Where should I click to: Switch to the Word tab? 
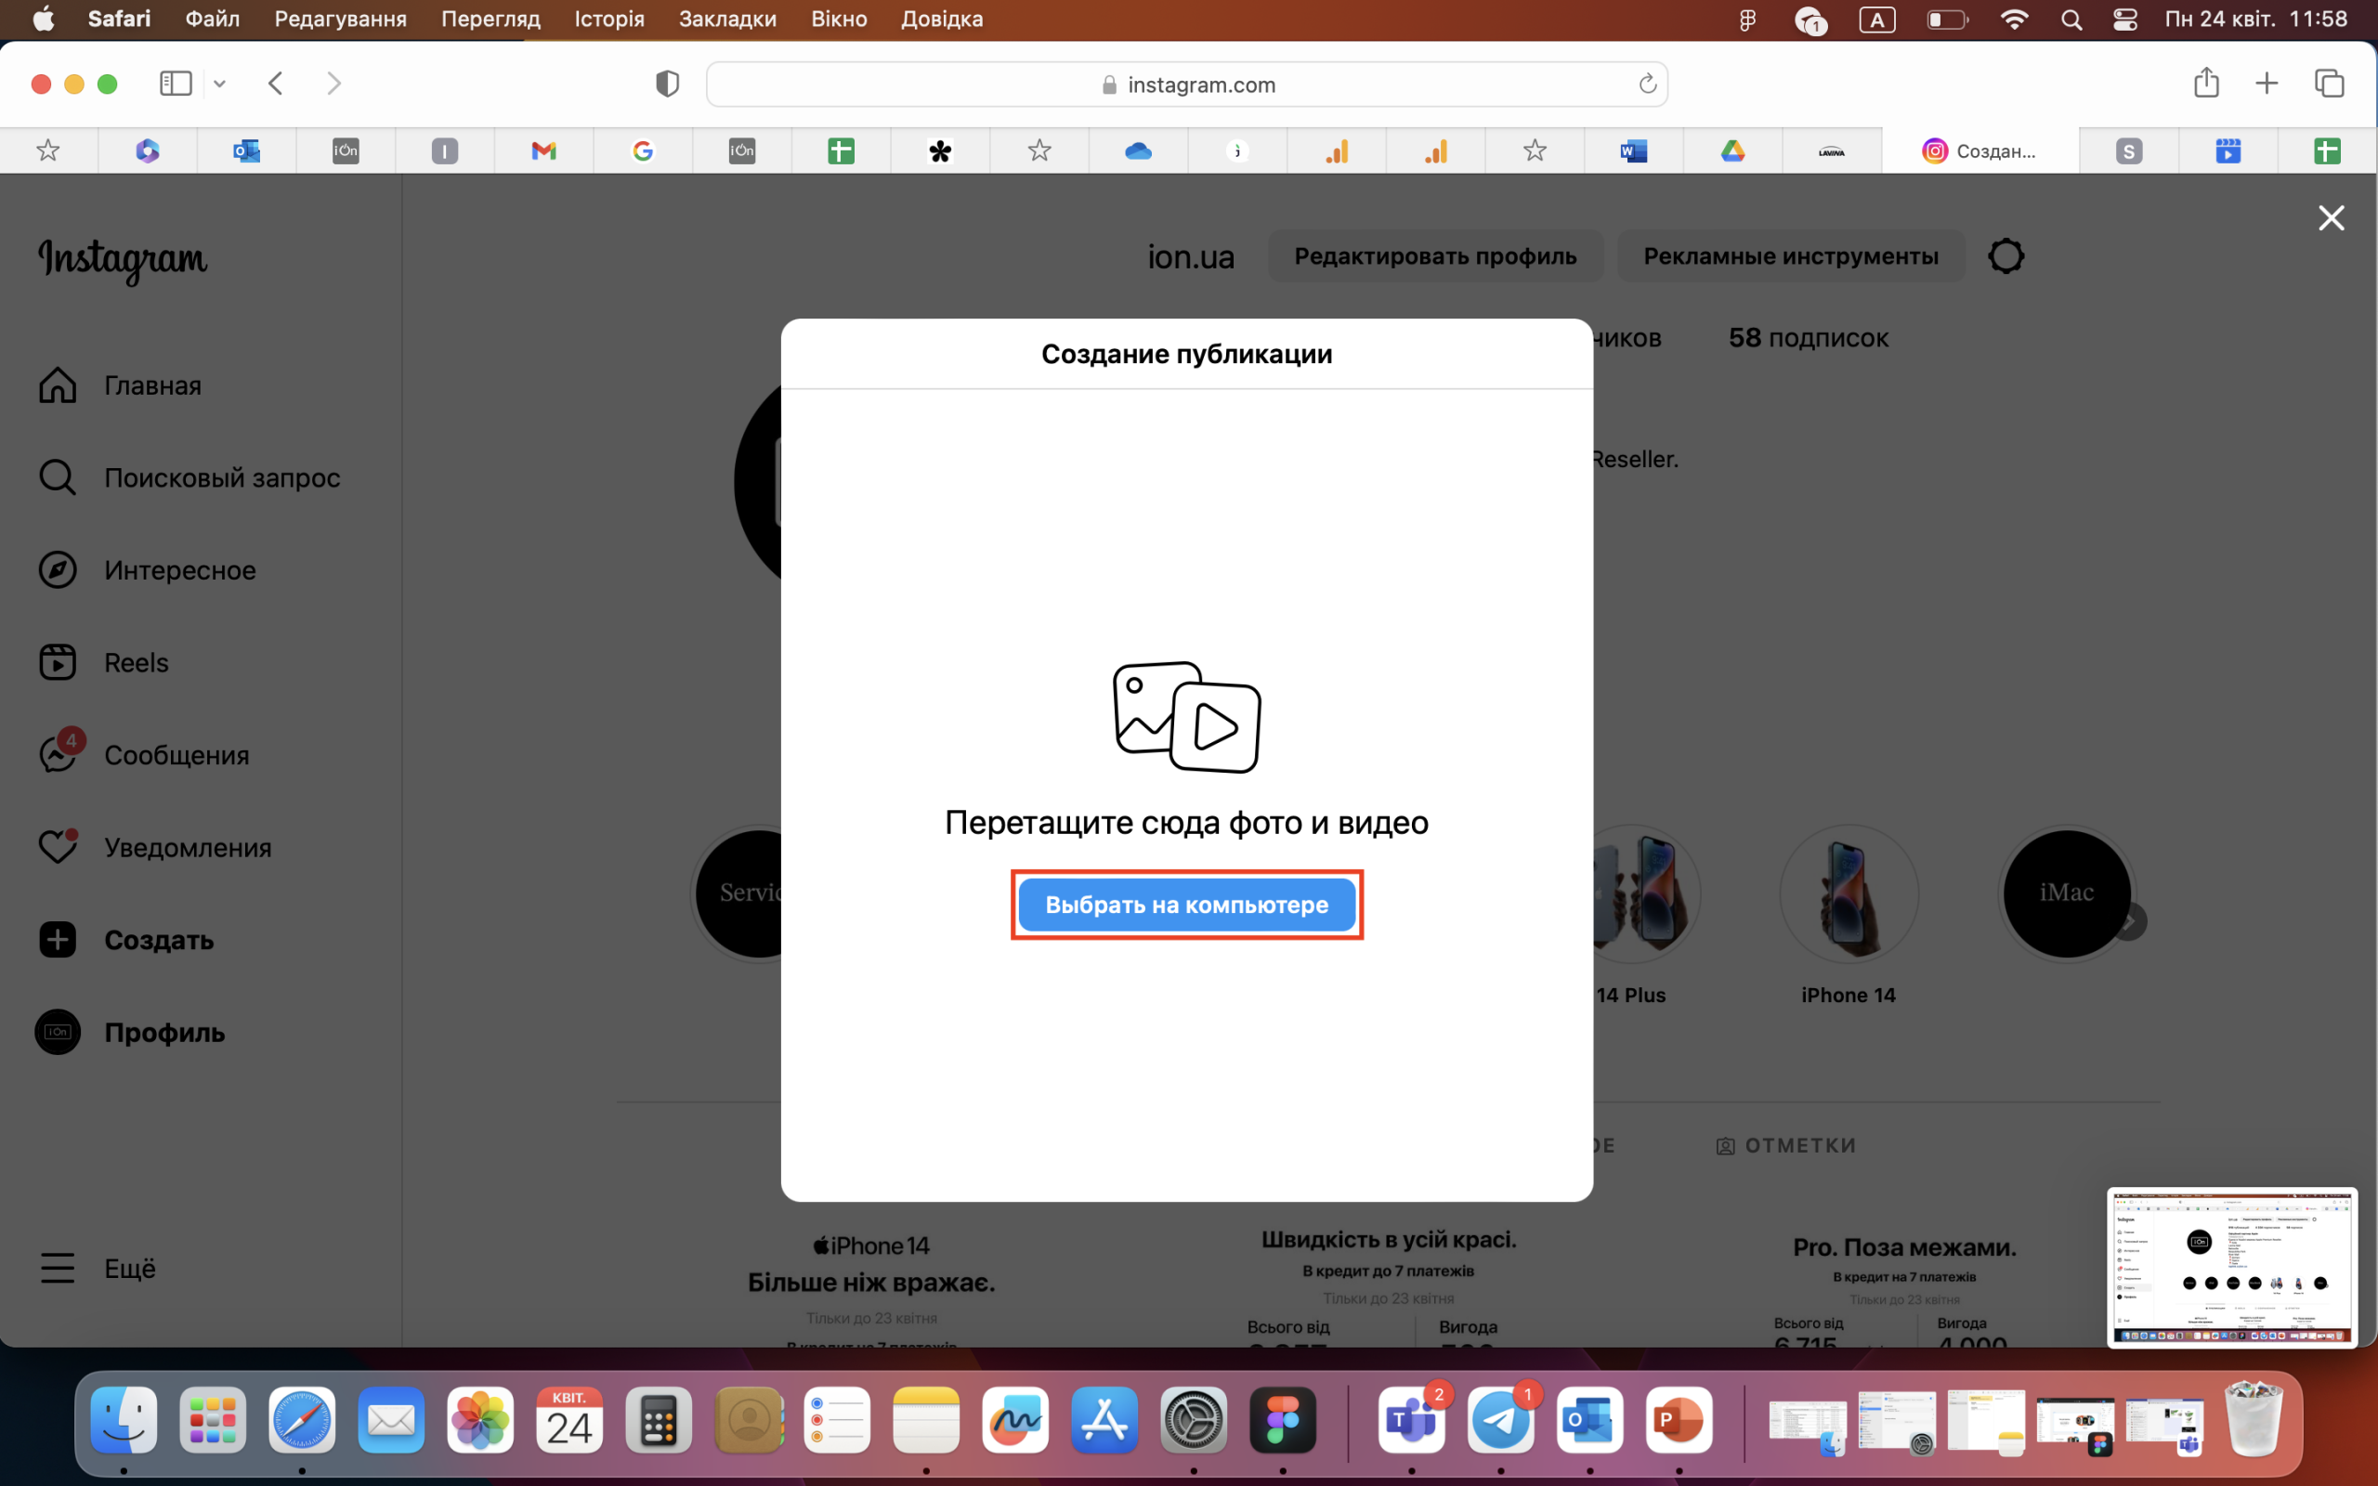click(1633, 150)
